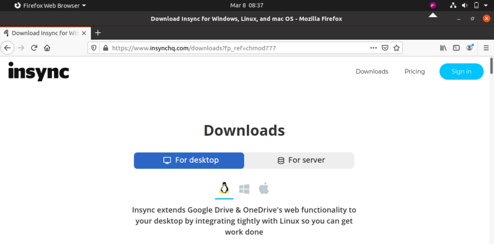Screen dimensions: 494x244
Task: Open Downloads link in site header
Action: click(x=372, y=71)
